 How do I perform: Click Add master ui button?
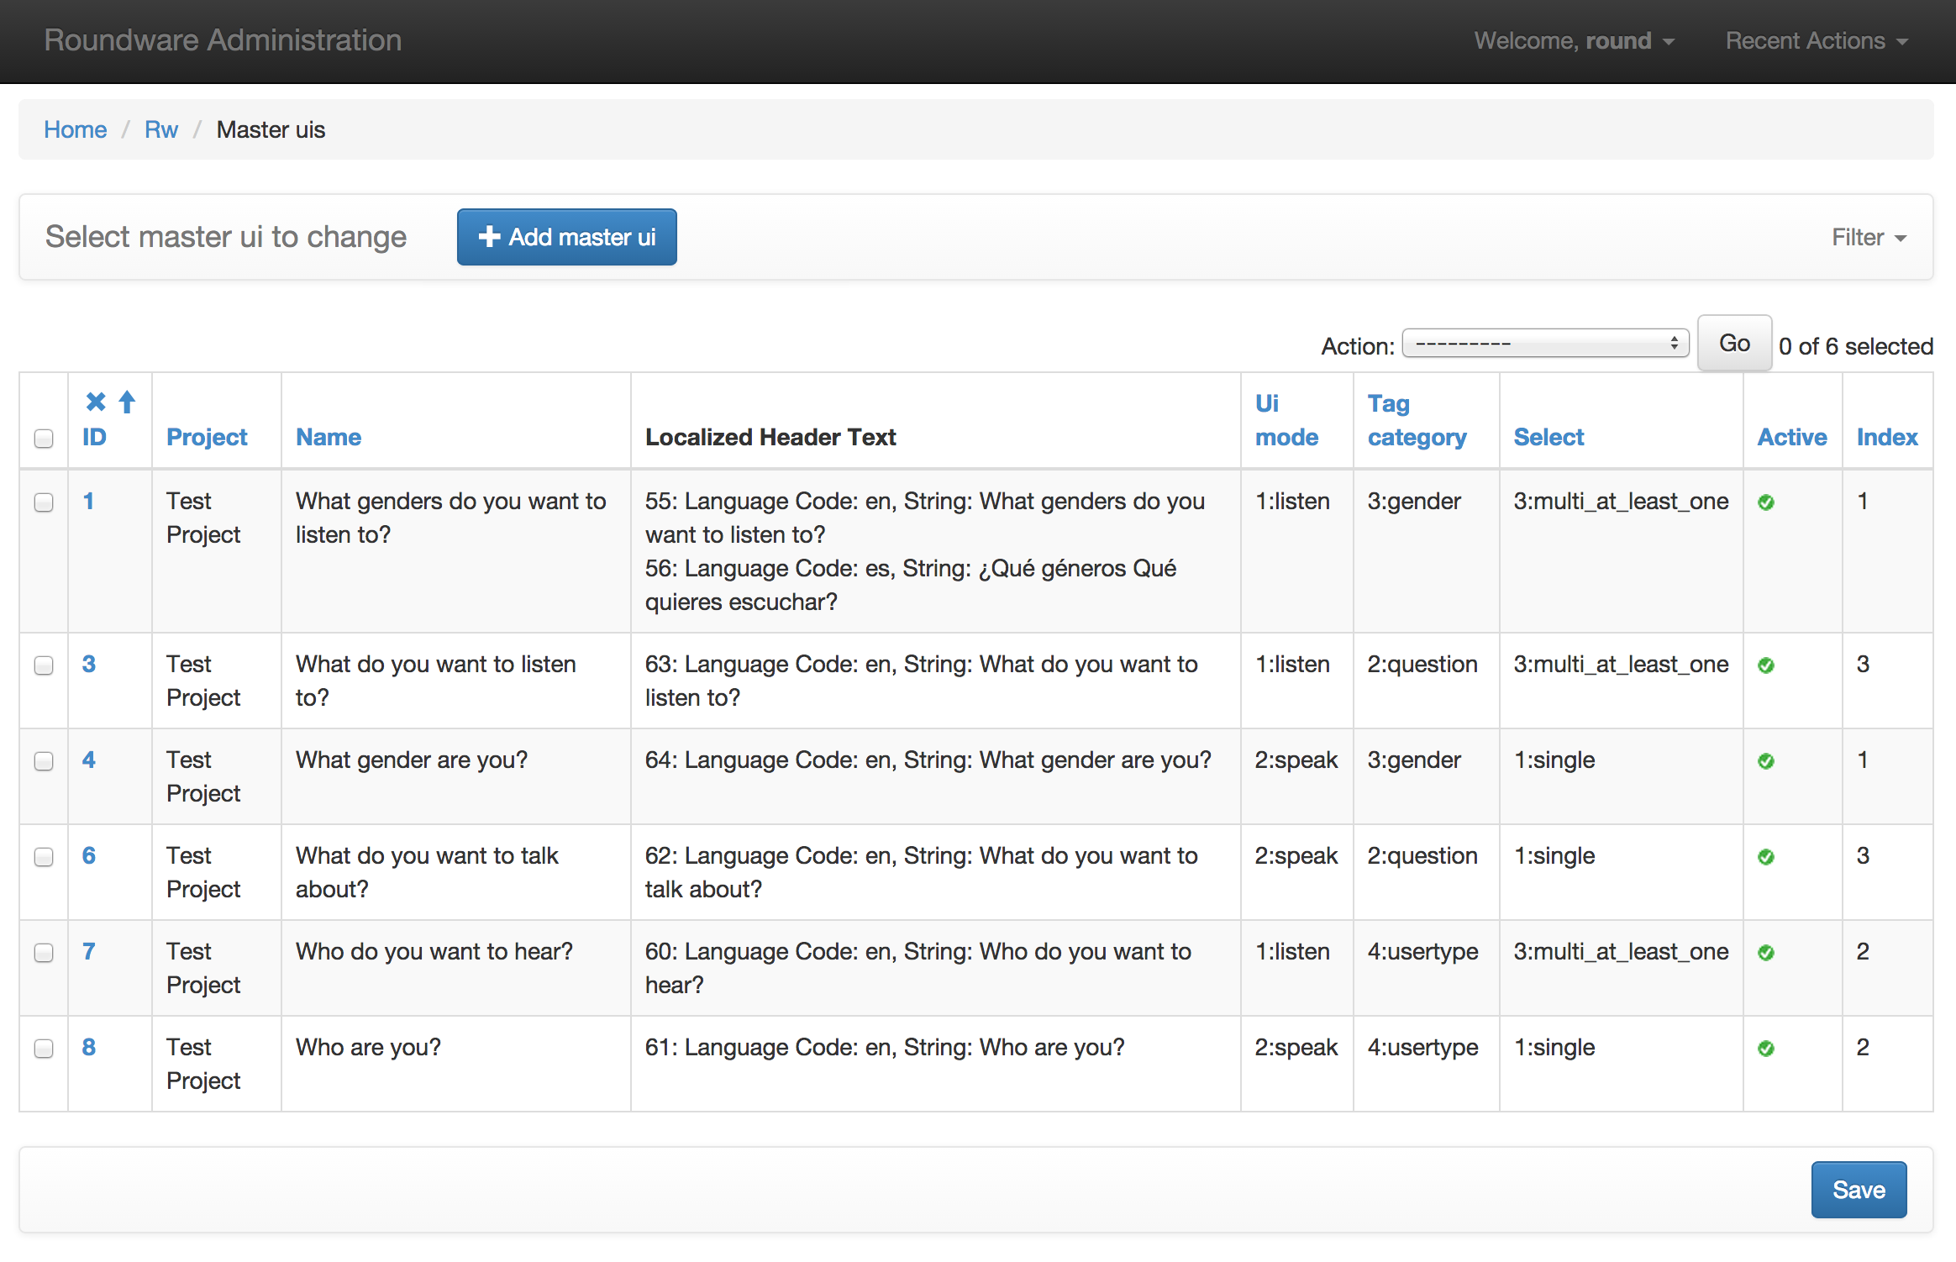tap(566, 237)
